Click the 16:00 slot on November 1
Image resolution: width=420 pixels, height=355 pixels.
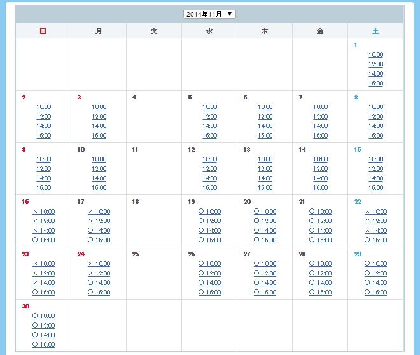(x=375, y=83)
